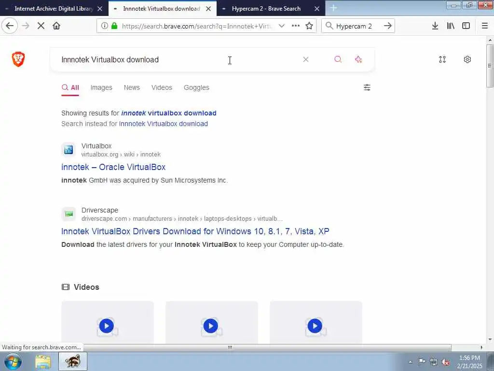Click the horizontal scrollbar thumb
Image resolution: width=494 pixels, height=371 pixels.
point(230,347)
